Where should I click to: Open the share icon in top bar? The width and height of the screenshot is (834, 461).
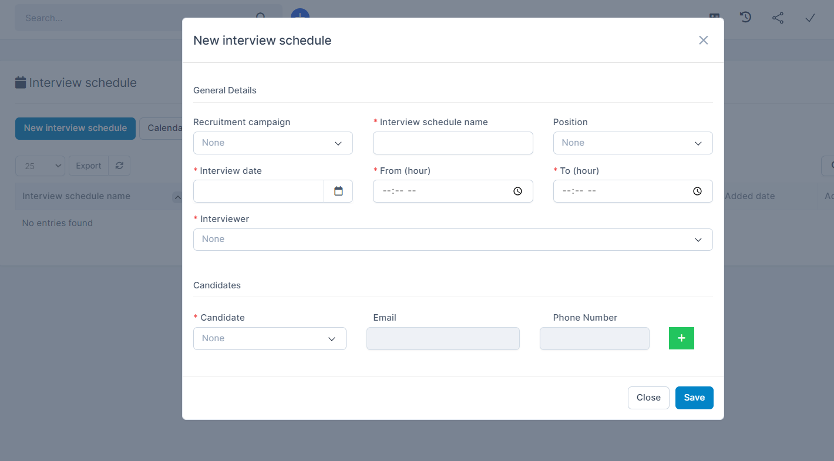pos(778,18)
